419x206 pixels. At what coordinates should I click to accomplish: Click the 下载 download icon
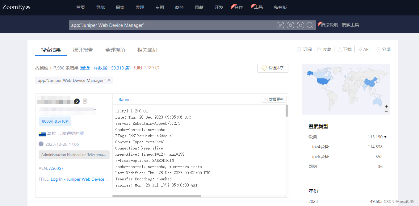click(x=339, y=49)
